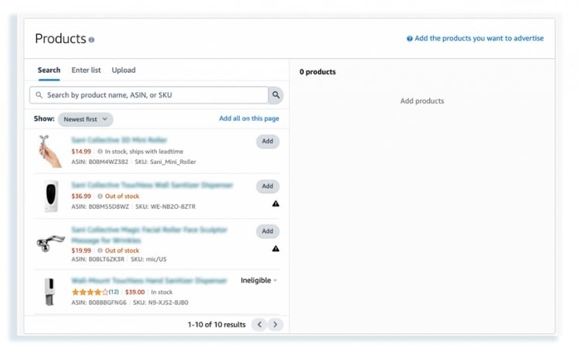Open the Newest first sort dropdown
The width and height of the screenshot is (580, 348).
[85, 119]
